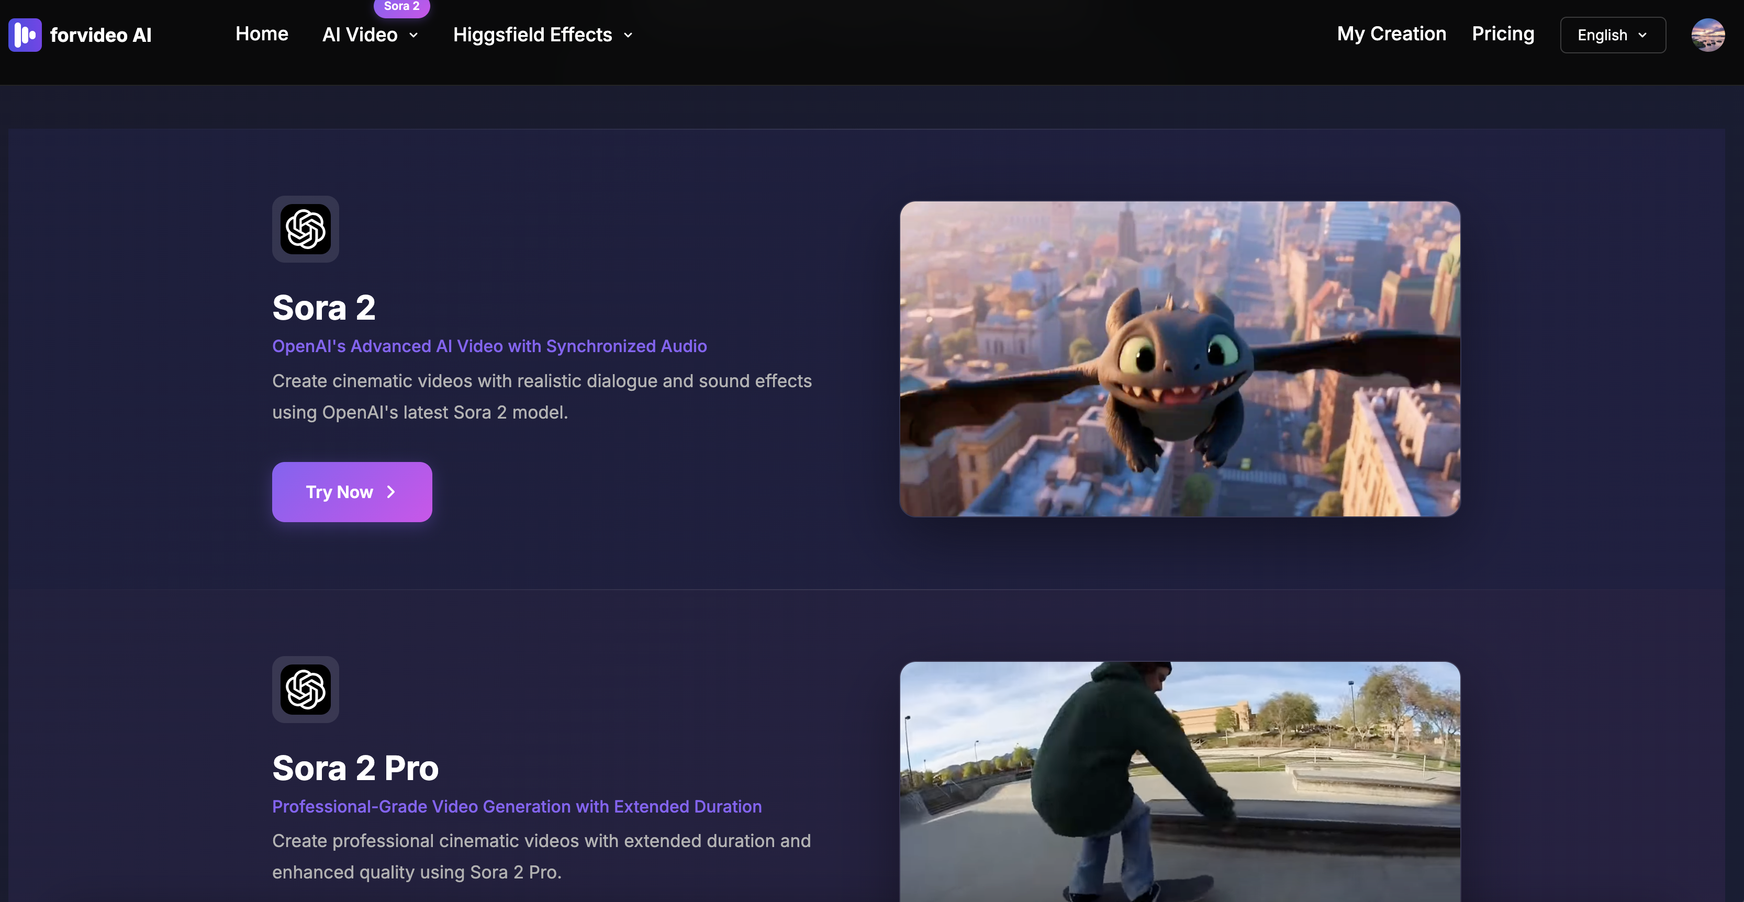Viewport: 1744px width, 902px height.
Task: Expand the AI Video dropdown menu
Action: [x=371, y=35]
